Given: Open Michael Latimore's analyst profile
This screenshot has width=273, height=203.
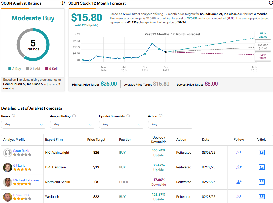Looking at the screenshot, I should (x=26, y=180).
